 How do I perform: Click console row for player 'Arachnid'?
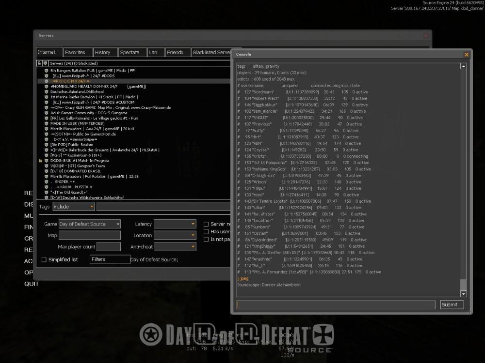(300, 259)
